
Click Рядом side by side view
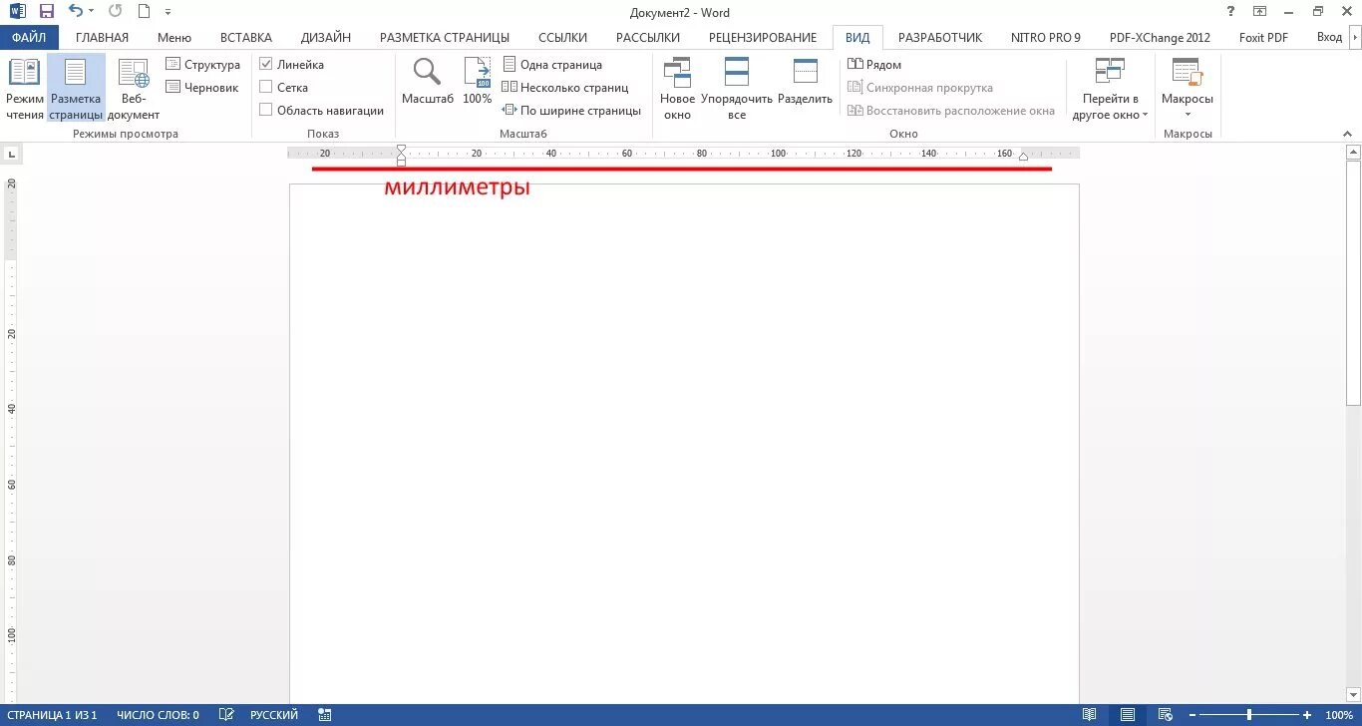tap(874, 65)
